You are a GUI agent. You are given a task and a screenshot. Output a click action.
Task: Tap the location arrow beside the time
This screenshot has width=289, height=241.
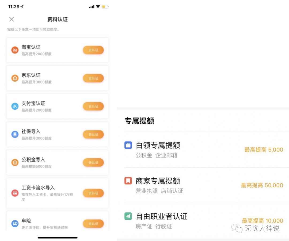click(22, 6)
